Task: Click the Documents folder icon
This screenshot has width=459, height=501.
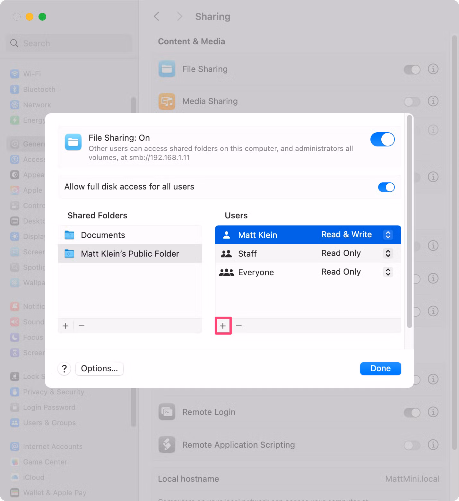Action: pos(69,235)
